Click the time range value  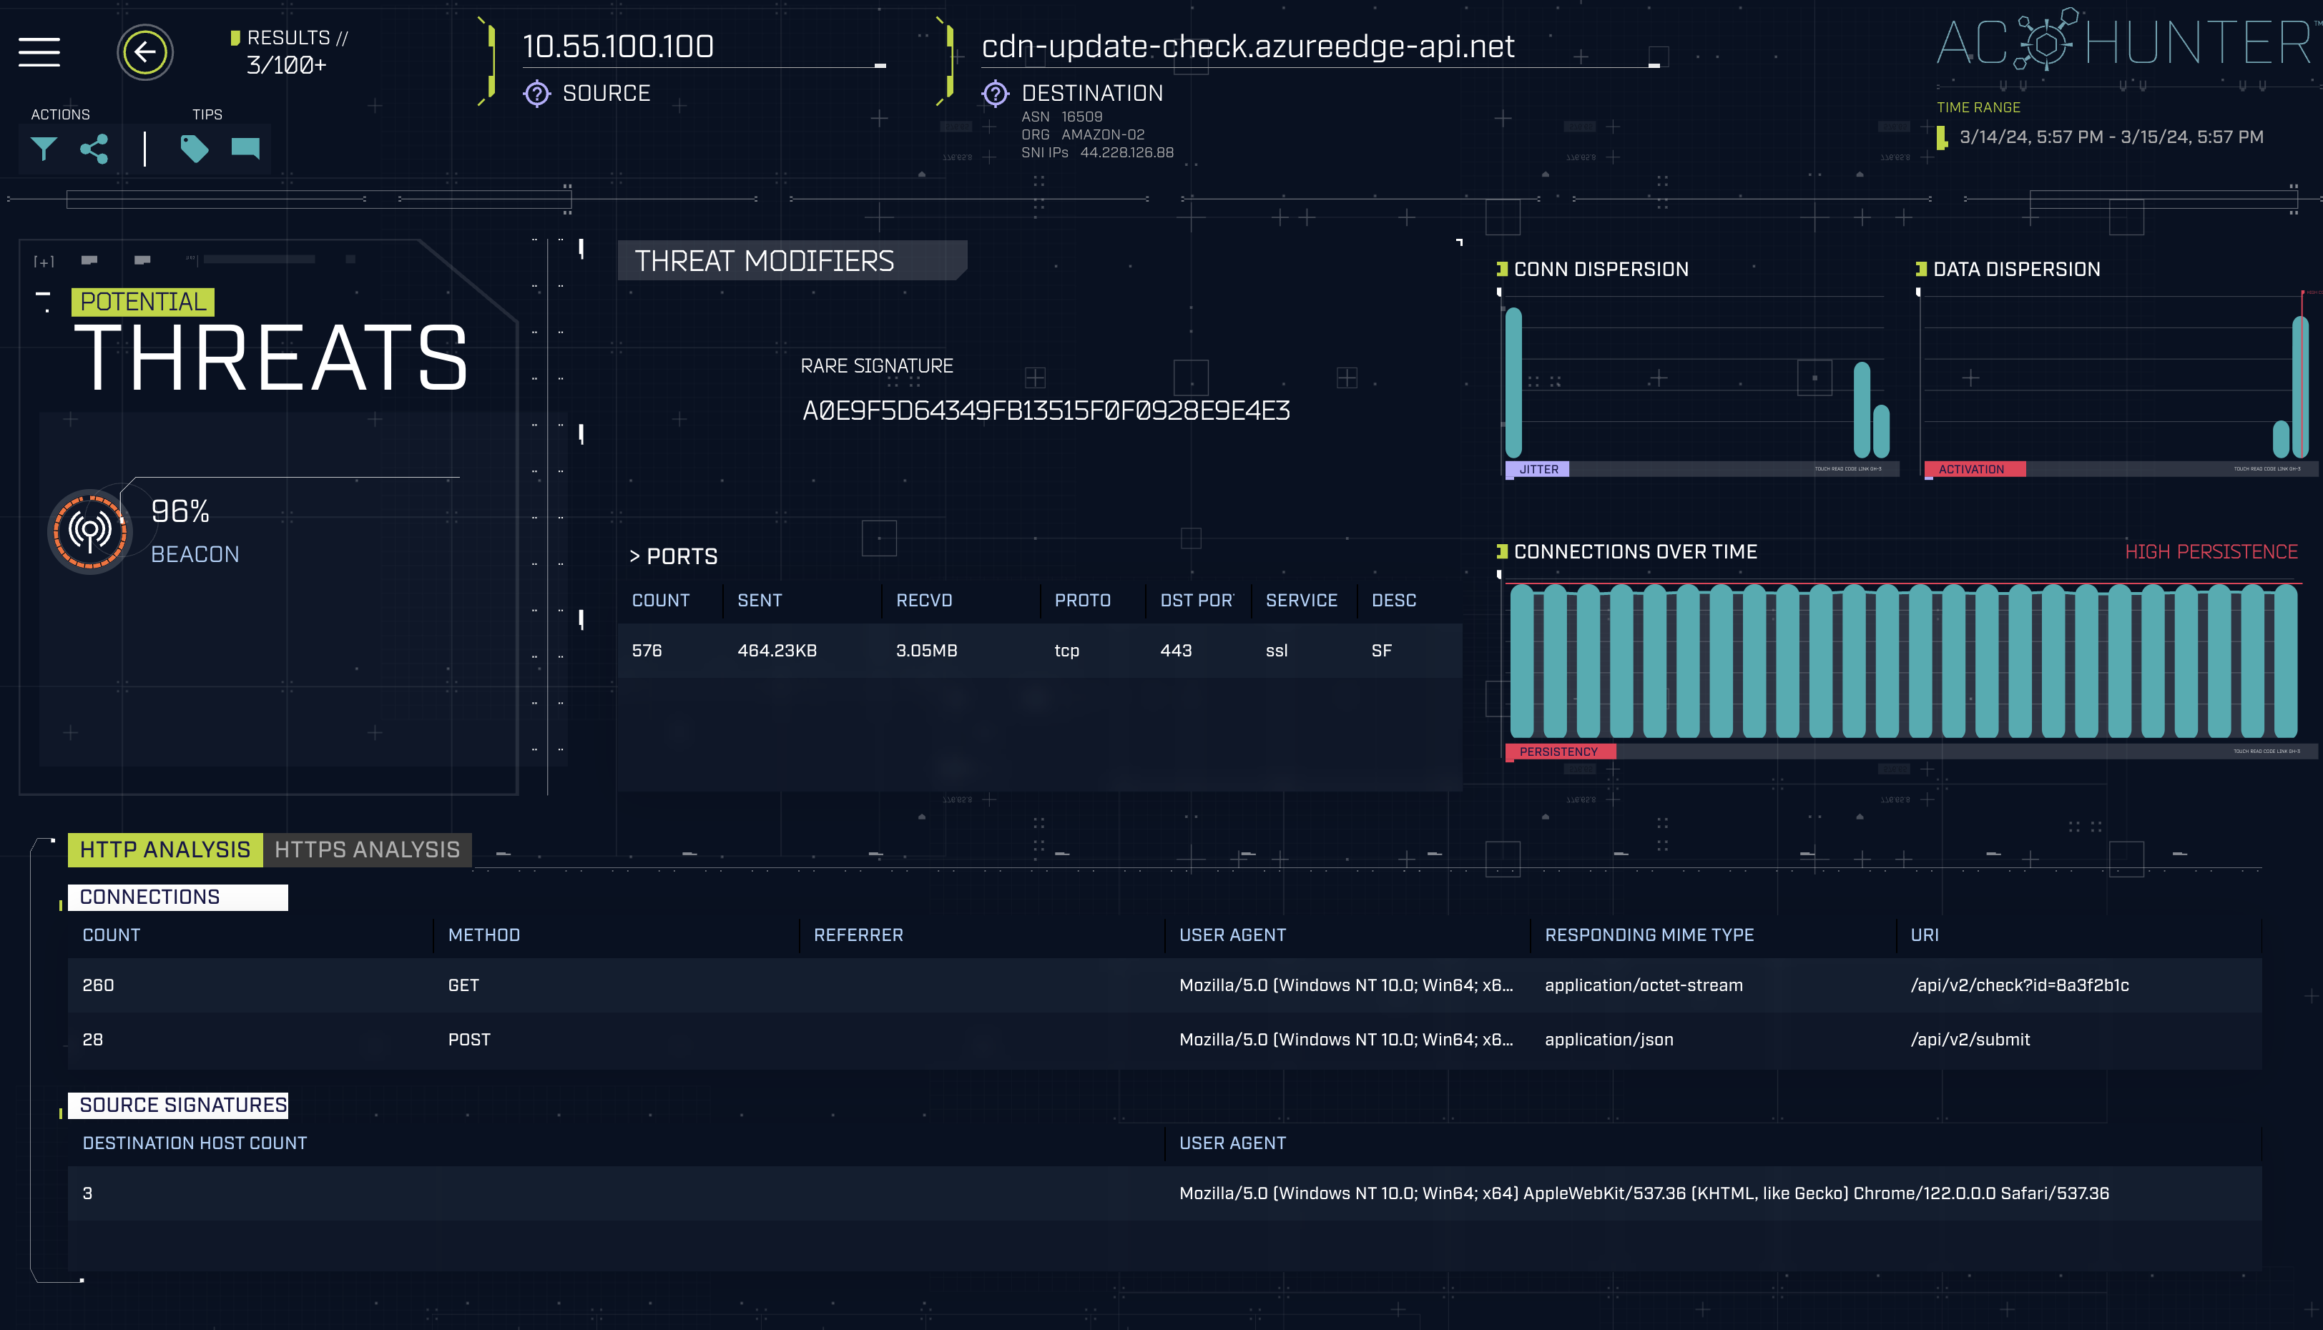[x=2111, y=137]
